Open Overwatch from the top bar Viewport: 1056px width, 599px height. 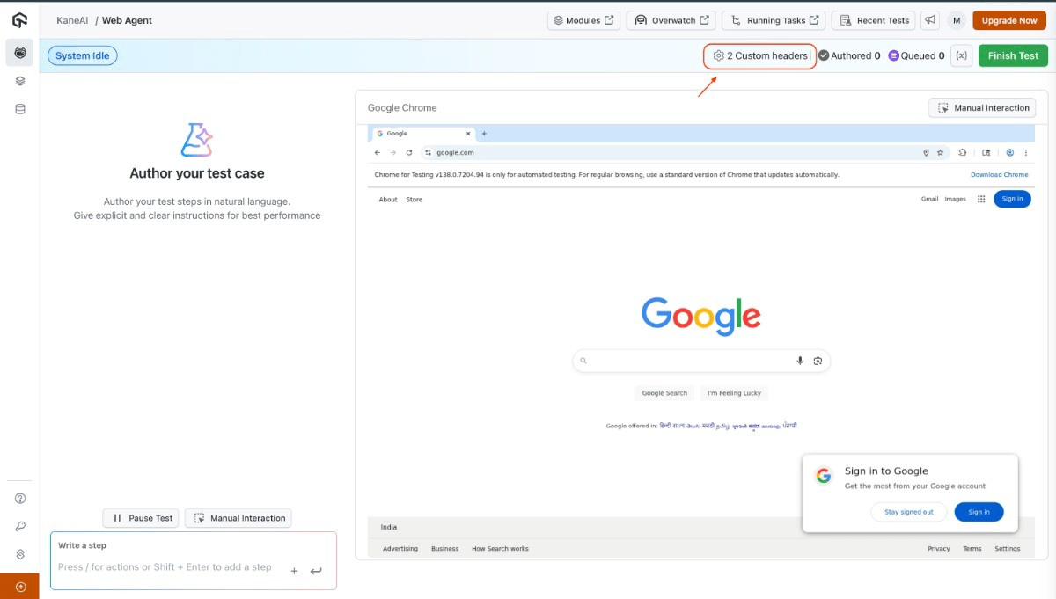pos(671,20)
